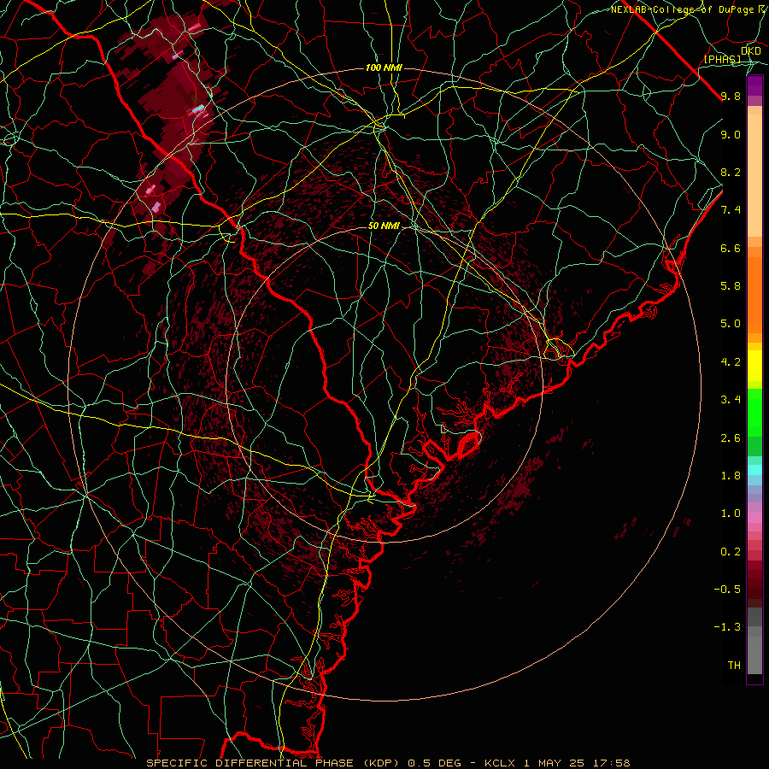
Task: Select the yellow segment of the color bar
Action: [754, 366]
